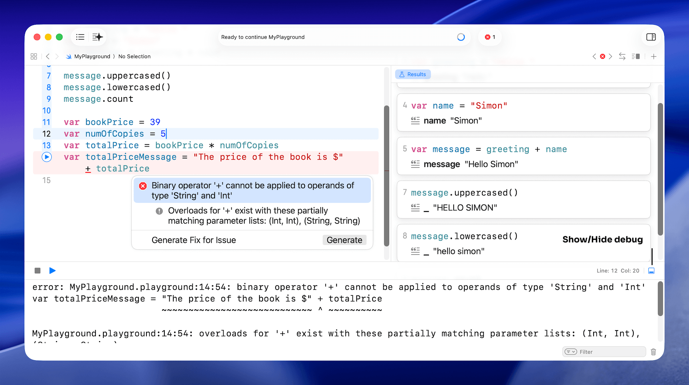Click the console Filter text field
Image resolution: width=689 pixels, height=385 pixels.
coord(610,352)
